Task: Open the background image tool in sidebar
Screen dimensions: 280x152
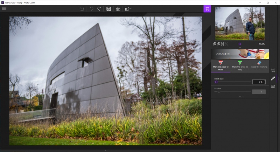Action: (x=273, y=87)
